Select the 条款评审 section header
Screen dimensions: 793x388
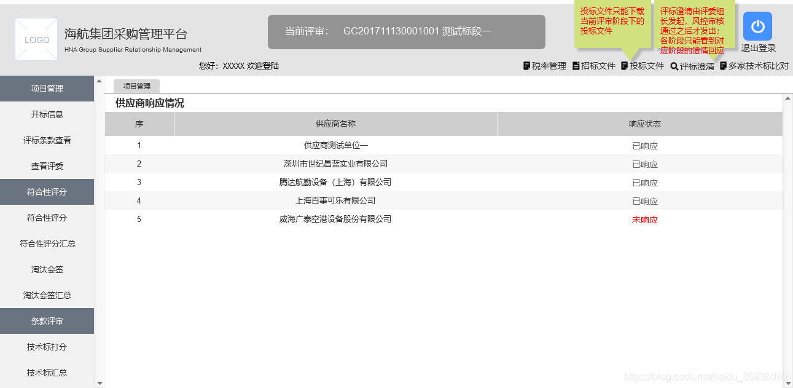(x=47, y=321)
